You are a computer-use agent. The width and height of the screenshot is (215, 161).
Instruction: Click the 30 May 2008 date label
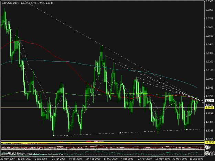tap(180, 159)
